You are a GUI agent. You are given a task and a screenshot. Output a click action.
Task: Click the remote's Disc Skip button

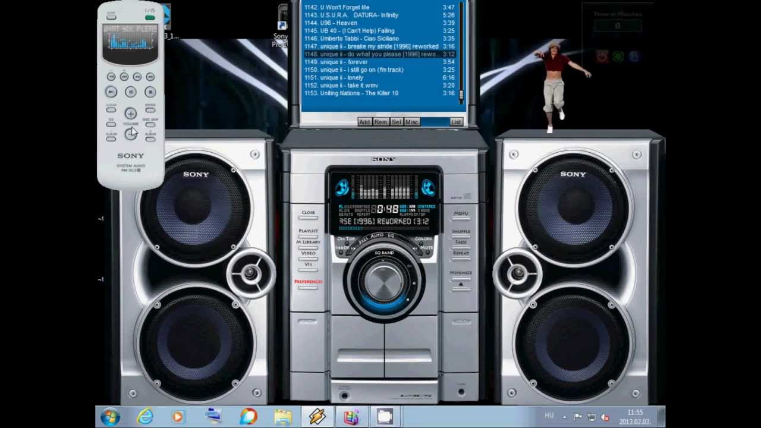click(150, 124)
